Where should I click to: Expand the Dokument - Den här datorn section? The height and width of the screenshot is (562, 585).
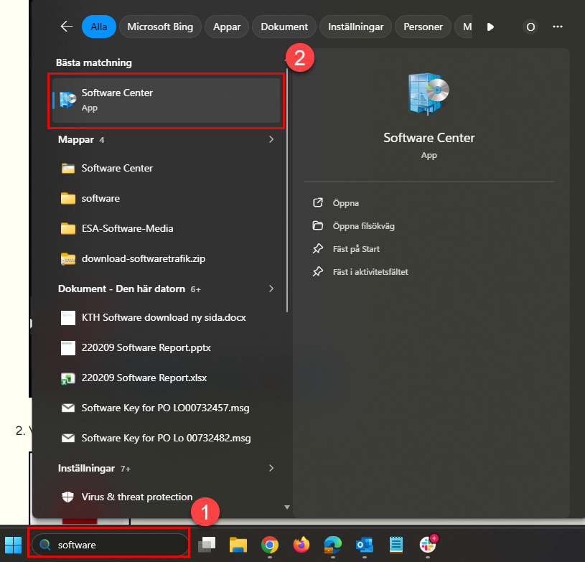271,289
